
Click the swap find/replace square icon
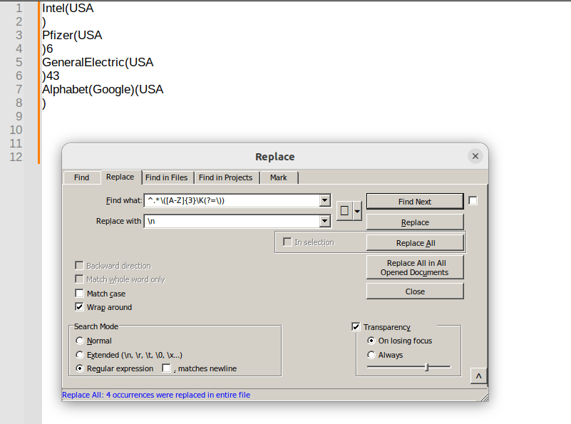click(x=344, y=211)
